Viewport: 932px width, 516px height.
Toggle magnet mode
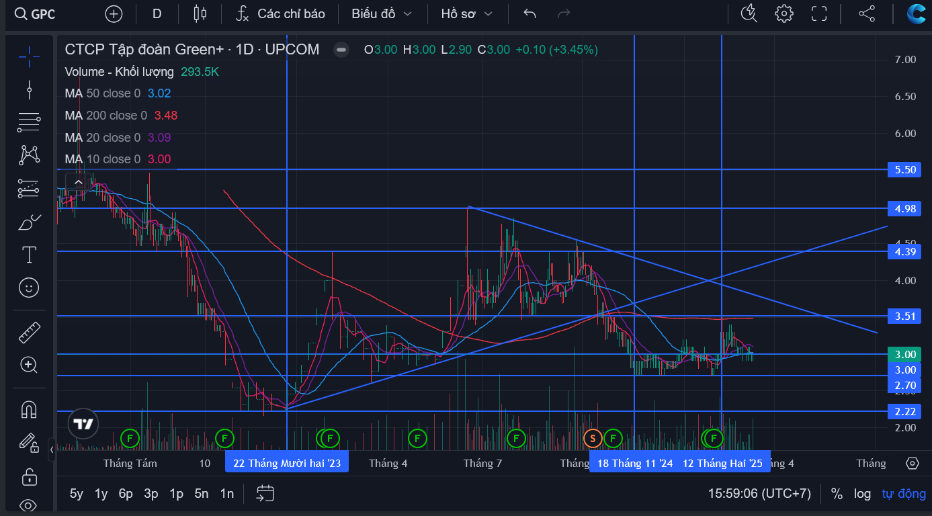point(29,408)
